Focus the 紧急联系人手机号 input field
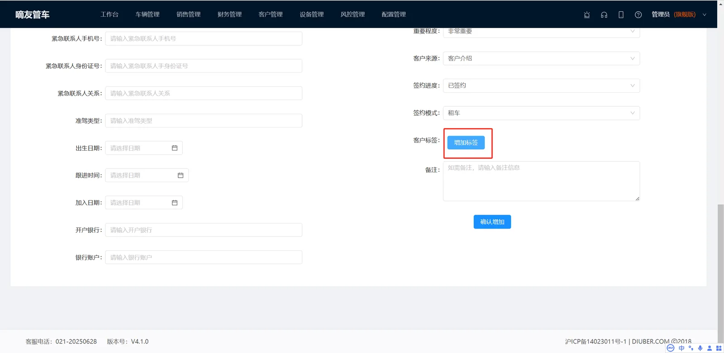This screenshot has width=724, height=353. pyautogui.click(x=204, y=38)
